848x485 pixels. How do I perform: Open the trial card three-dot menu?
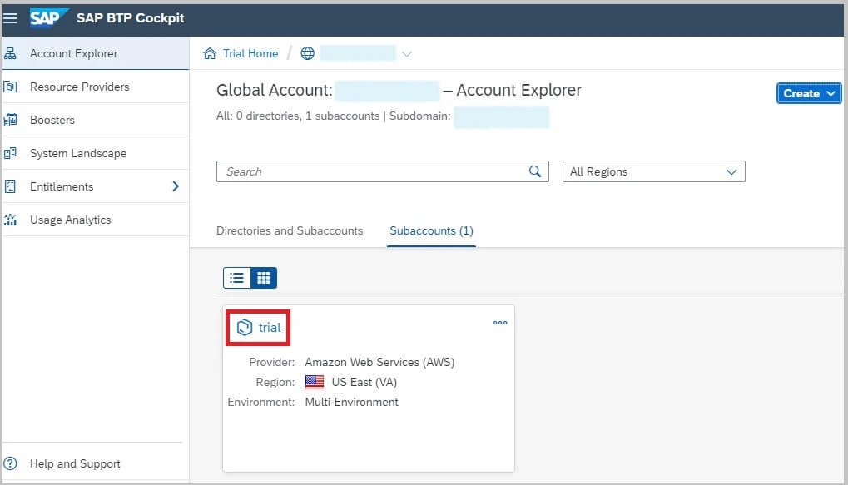click(500, 323)
